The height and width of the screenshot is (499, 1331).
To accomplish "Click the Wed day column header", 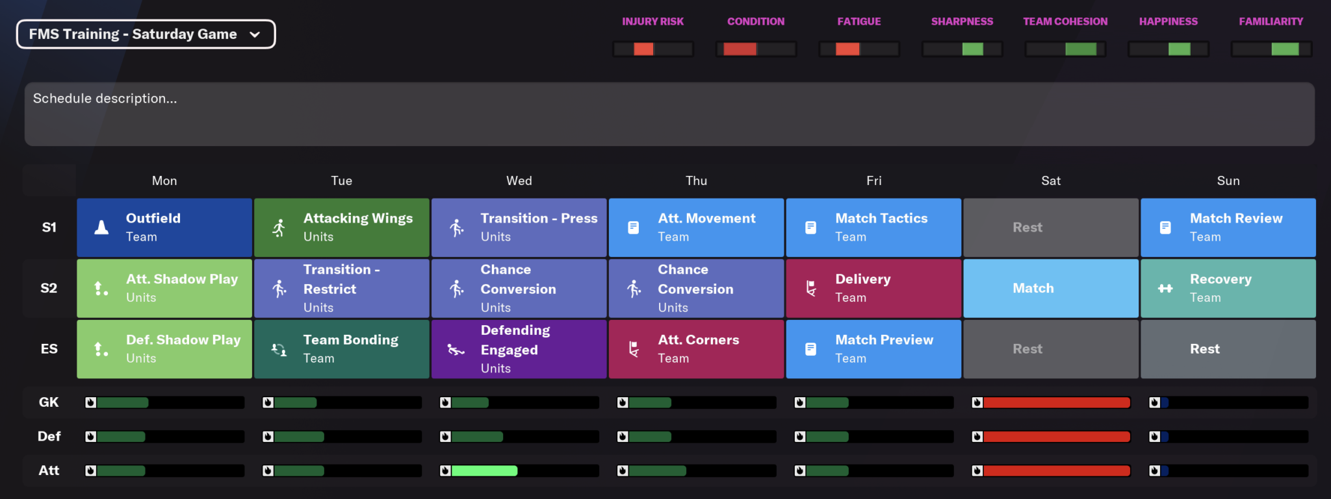I will [x=519, y=180].
